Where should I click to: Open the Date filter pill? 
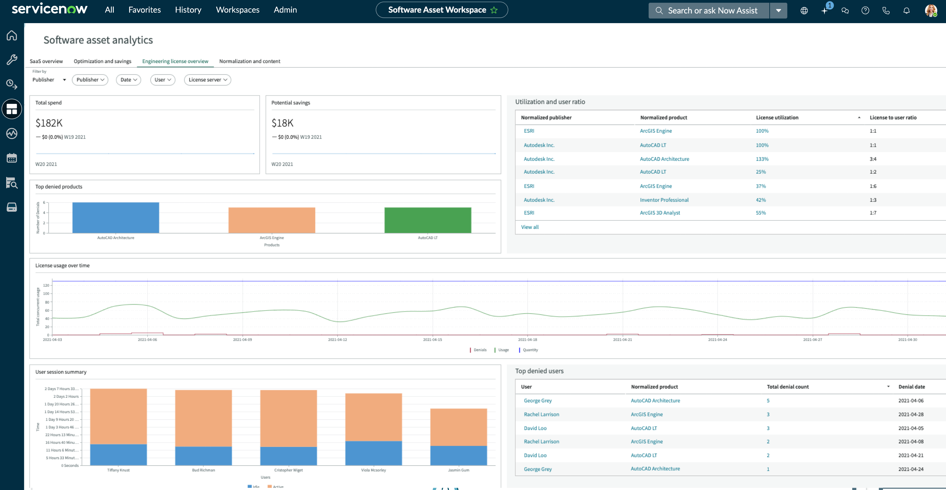coord(128,80)
